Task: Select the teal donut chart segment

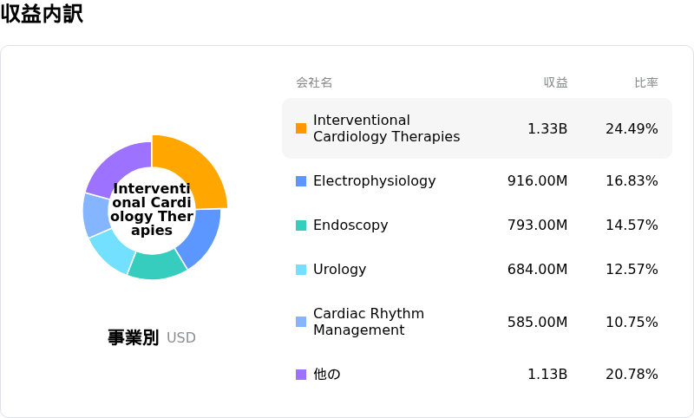Action: pos(156,266)
